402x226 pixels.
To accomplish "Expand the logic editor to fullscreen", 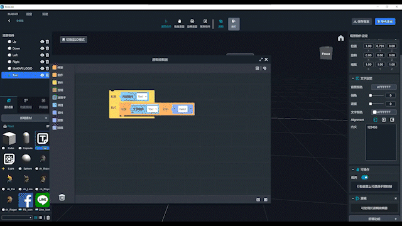I will 261,60.
